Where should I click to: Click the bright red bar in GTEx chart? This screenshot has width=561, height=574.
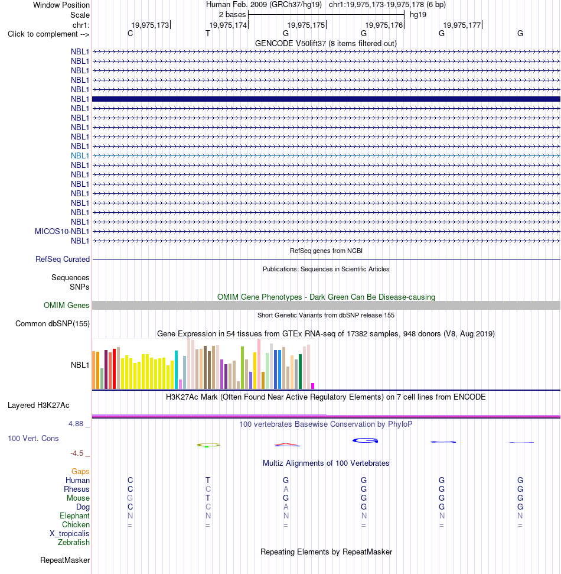(115, 369)
